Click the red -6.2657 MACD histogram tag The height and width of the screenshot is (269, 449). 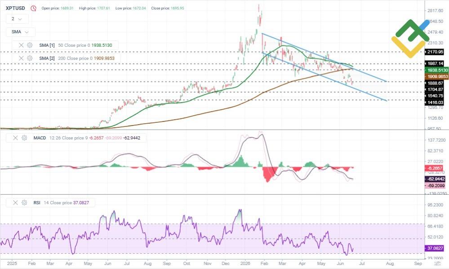click(435, 168)
